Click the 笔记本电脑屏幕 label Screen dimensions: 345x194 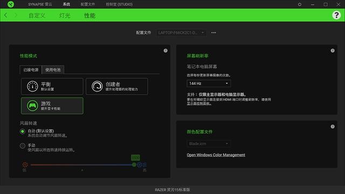tap(202, 67)
